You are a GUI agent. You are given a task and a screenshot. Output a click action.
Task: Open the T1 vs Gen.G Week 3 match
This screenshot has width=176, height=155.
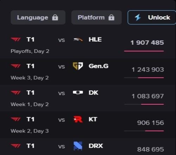coord(87,72)
